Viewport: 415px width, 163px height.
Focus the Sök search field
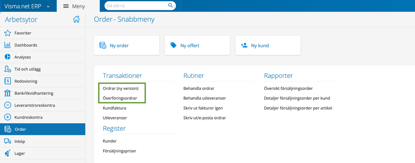point(136,5)
